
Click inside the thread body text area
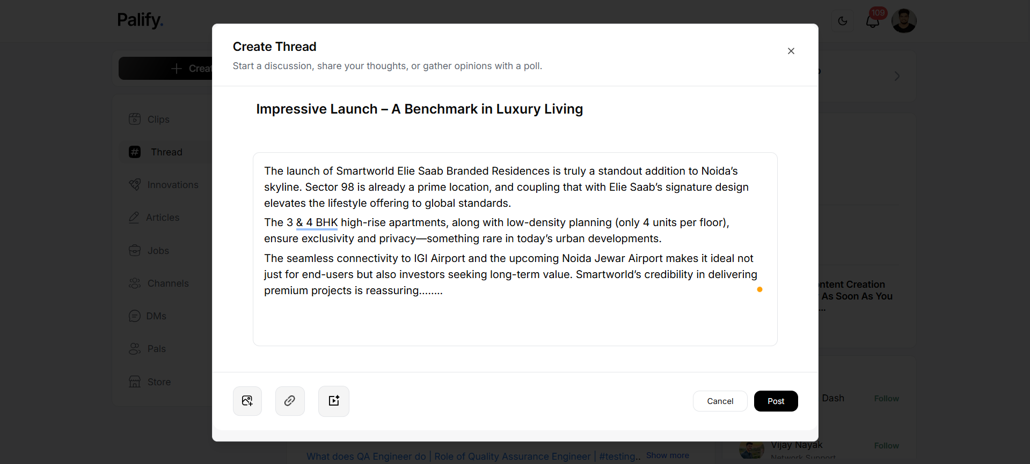515,249
